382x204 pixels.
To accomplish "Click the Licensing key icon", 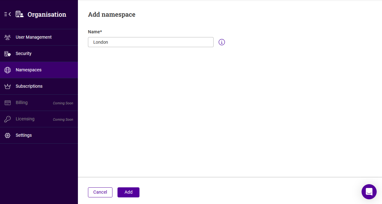I will tap(8, 119).
